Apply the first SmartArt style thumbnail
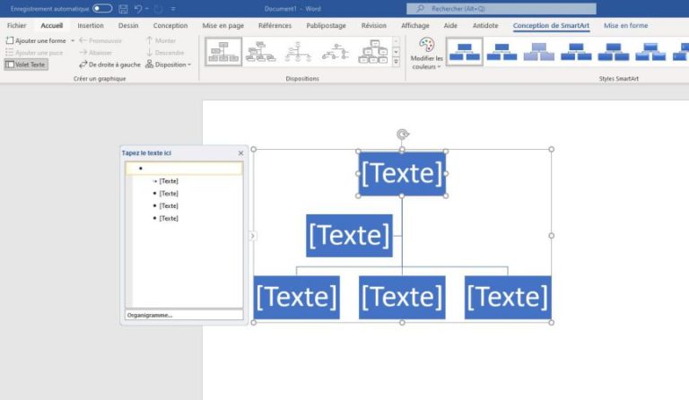 (465, 52)
